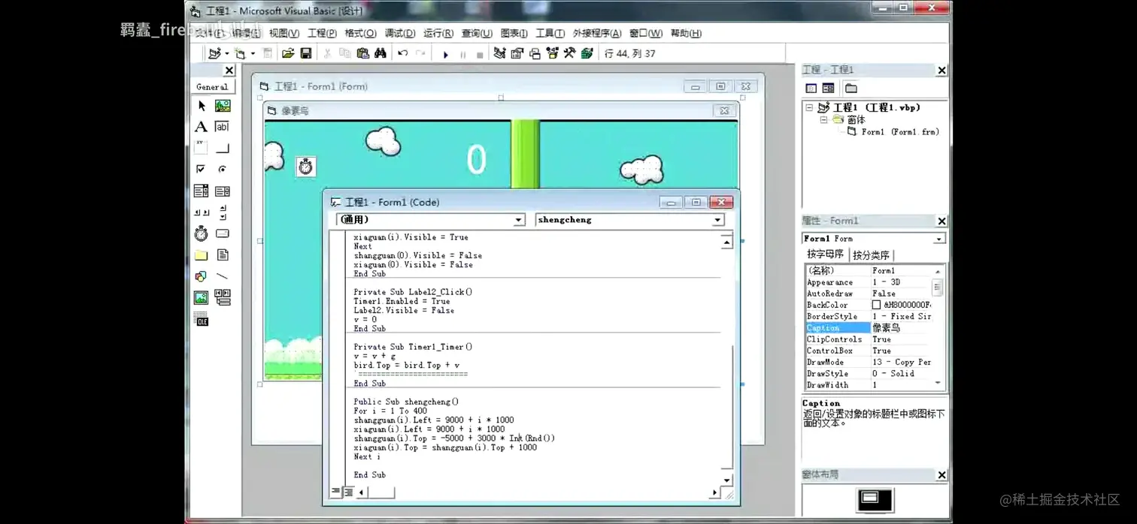This screenshot has height=524, width=1137.
Task: Select the CheckBox tool in toolbox
Action: click(x=202, y=169)
